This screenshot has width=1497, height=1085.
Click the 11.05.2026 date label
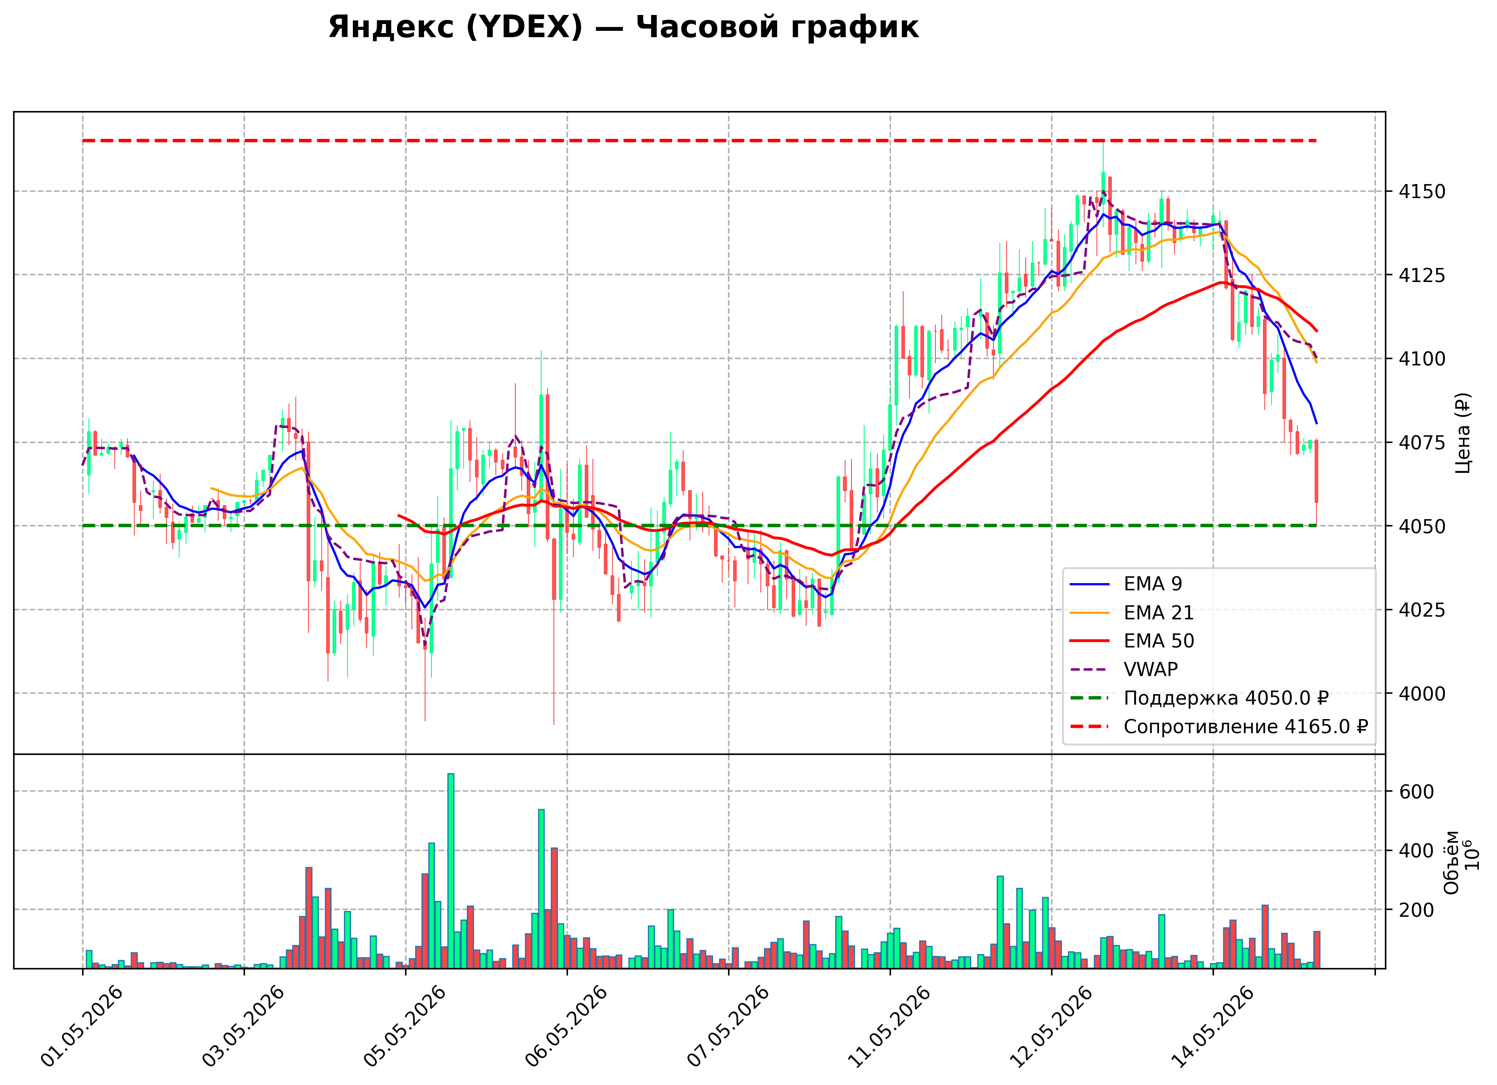[889, 1027]
